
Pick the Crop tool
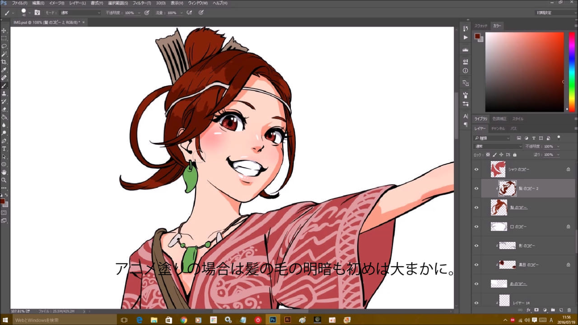point(4,62)
